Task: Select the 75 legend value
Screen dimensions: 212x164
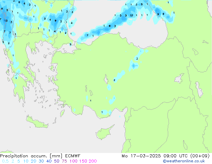Action: click(x=64, y=161)
